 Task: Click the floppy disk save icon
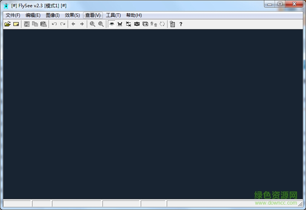click(x=26, y=24)
